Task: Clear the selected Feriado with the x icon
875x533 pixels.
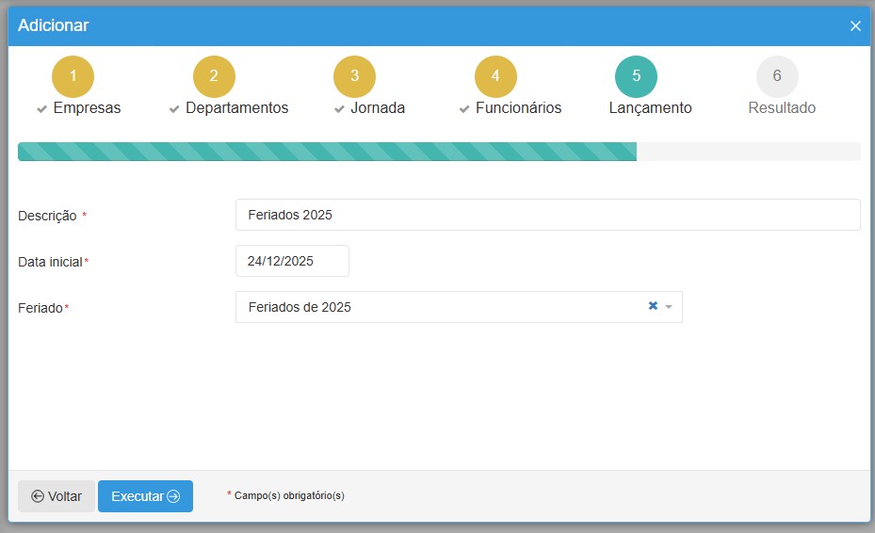Action: 653,306
